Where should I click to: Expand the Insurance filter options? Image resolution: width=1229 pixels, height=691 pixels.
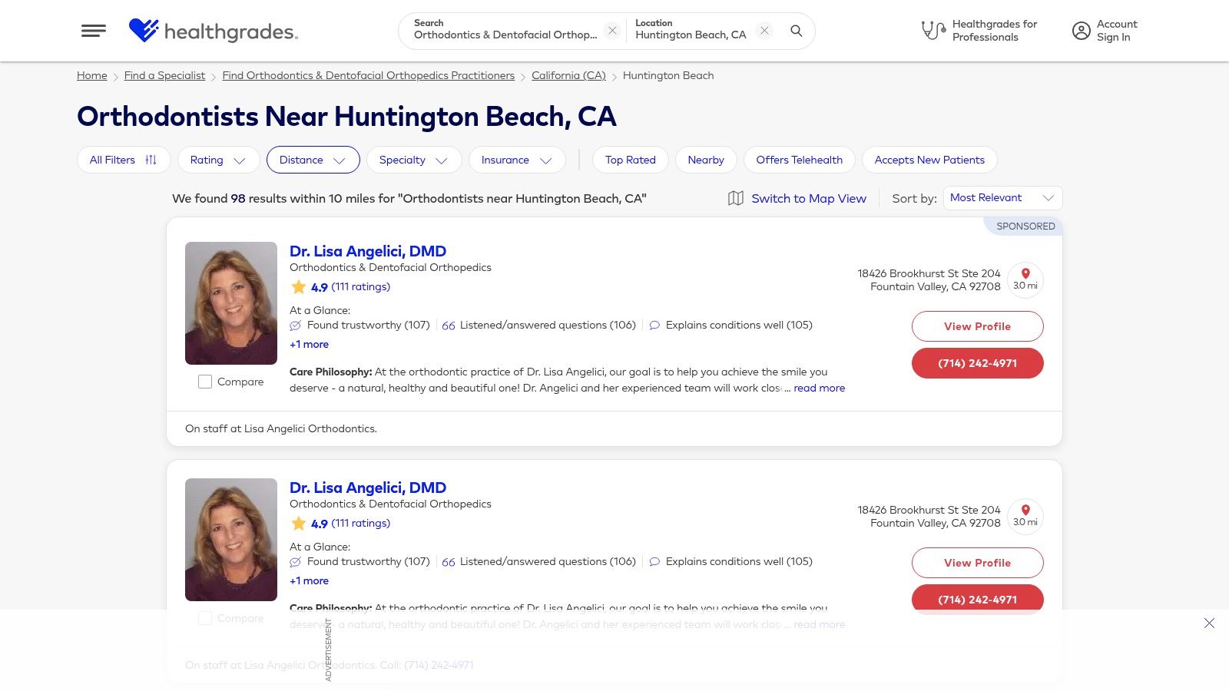(x=517, y=160)
